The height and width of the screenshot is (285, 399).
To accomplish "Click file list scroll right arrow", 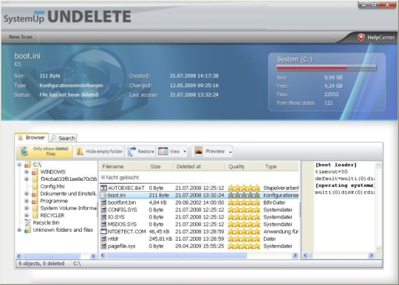I will pyautogui.click(x=295, y=255).
